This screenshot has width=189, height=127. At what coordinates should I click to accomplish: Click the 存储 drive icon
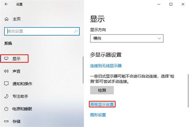[6, 121]
